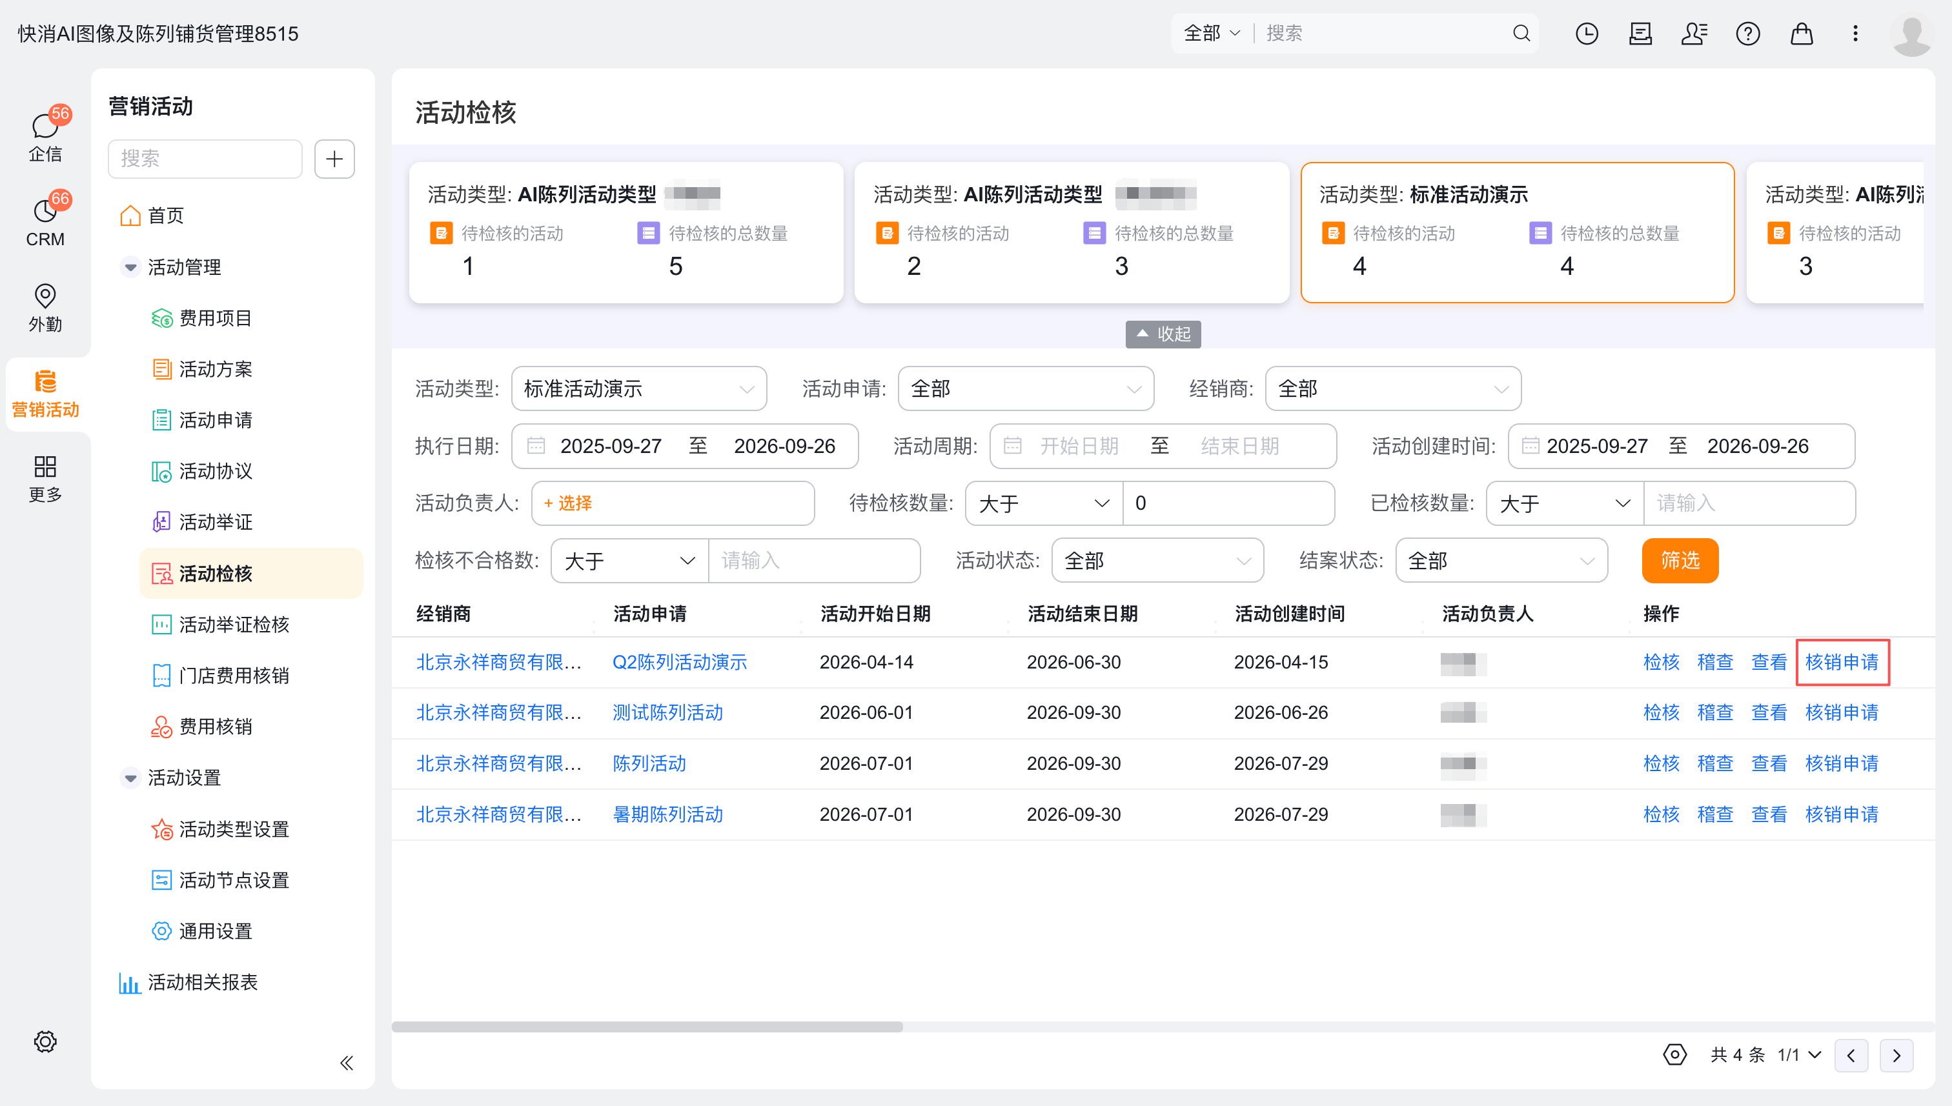The height and width of the screenshot is (1106, 1952).
Task: Select the 标准活动演示 activity type card
Action: click(1517, 232)
